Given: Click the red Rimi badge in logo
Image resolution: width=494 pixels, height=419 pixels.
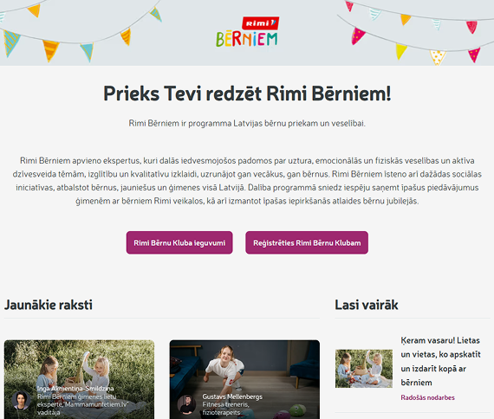Looking at the screenshot, I should (x=260, y=23).
